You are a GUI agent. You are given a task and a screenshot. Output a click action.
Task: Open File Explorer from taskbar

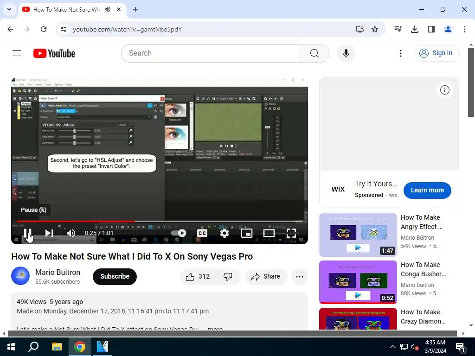57,347
